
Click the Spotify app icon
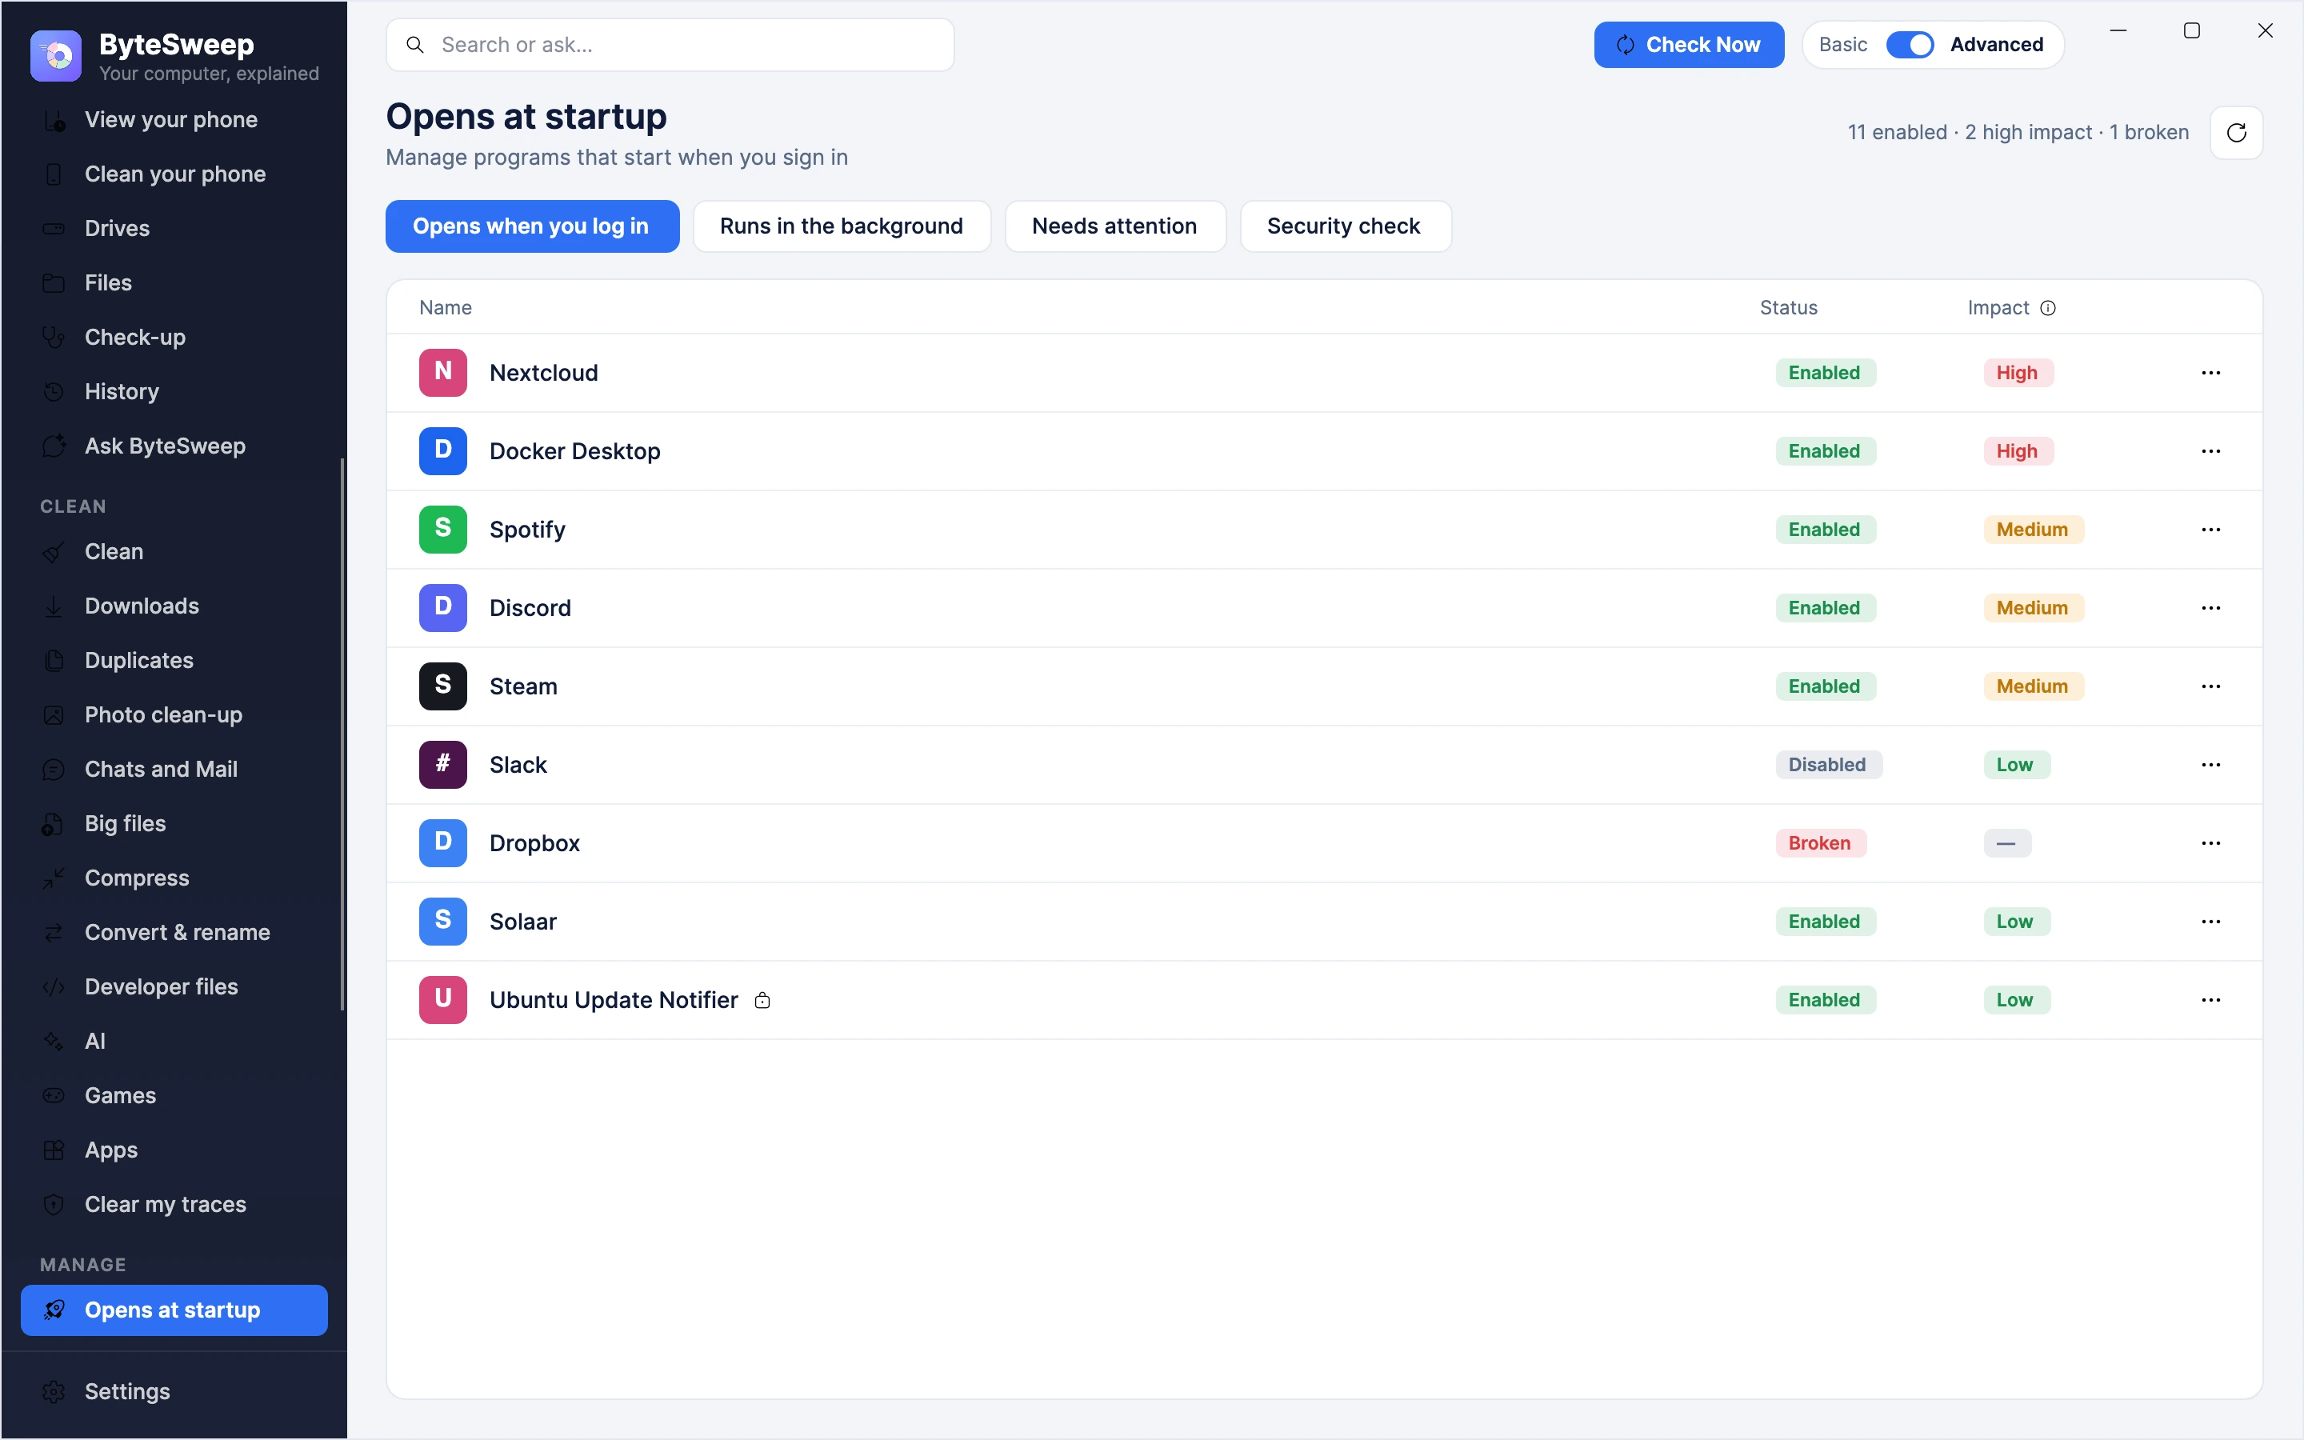point(442,530)
